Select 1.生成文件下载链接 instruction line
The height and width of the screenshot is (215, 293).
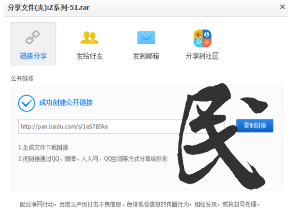click(43, 147)
